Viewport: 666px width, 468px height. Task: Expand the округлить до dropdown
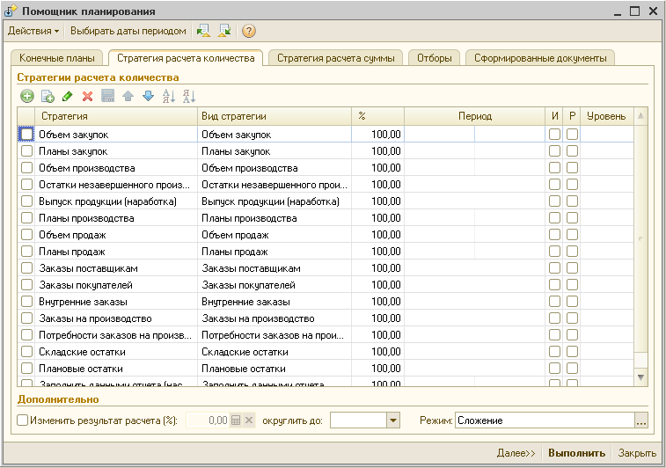click(393, 420)
